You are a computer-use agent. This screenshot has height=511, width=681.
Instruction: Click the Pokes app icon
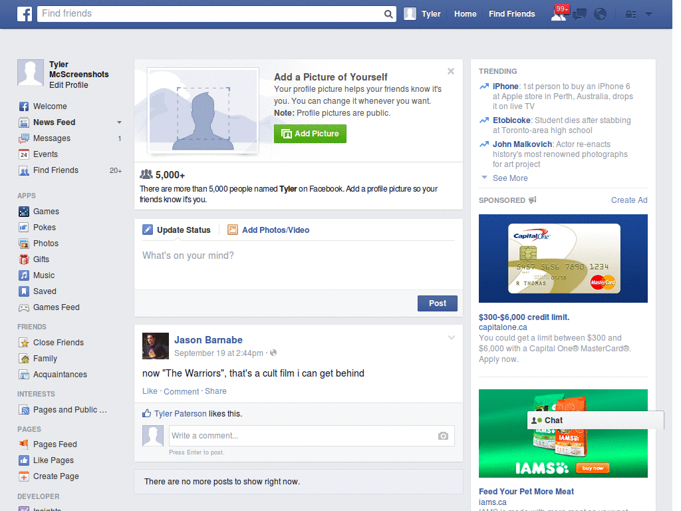pyautogui.click(x=24, y=228)
